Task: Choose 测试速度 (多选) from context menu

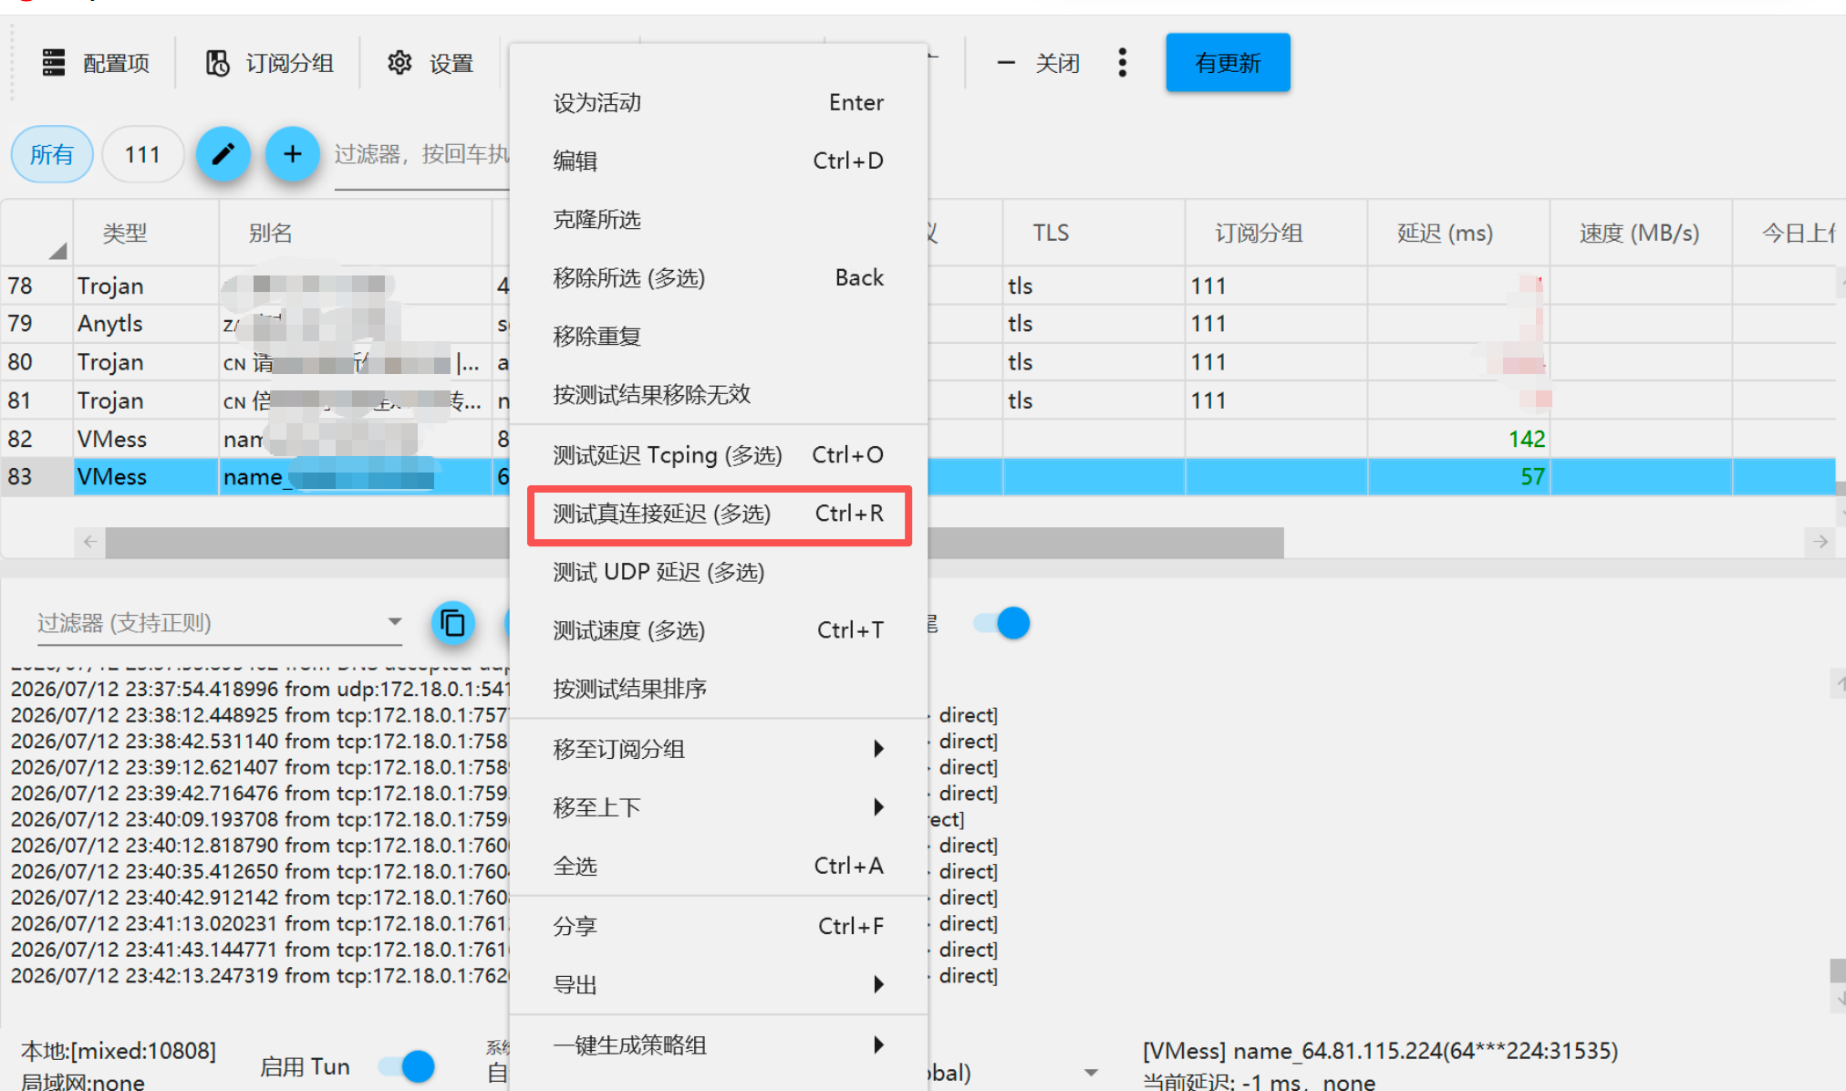Action: point(719,630)
